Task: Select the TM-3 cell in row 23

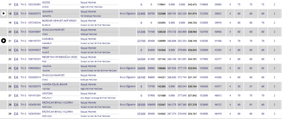Action: click(23, 59)
